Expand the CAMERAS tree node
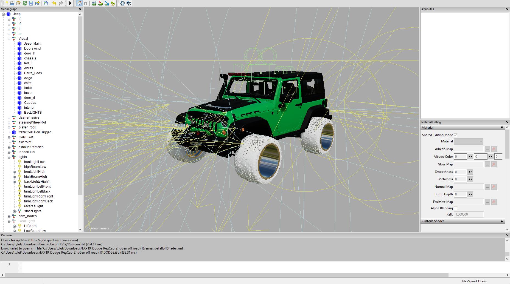This screenshot has width=510, height=284. [9, 137]
